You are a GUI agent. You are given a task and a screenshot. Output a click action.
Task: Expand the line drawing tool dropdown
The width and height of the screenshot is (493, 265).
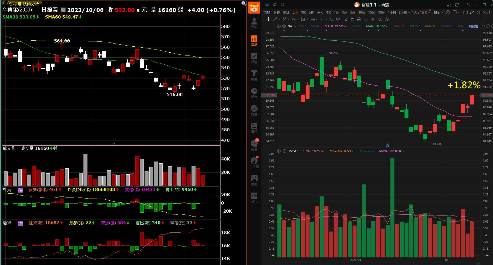coord(279,19)
